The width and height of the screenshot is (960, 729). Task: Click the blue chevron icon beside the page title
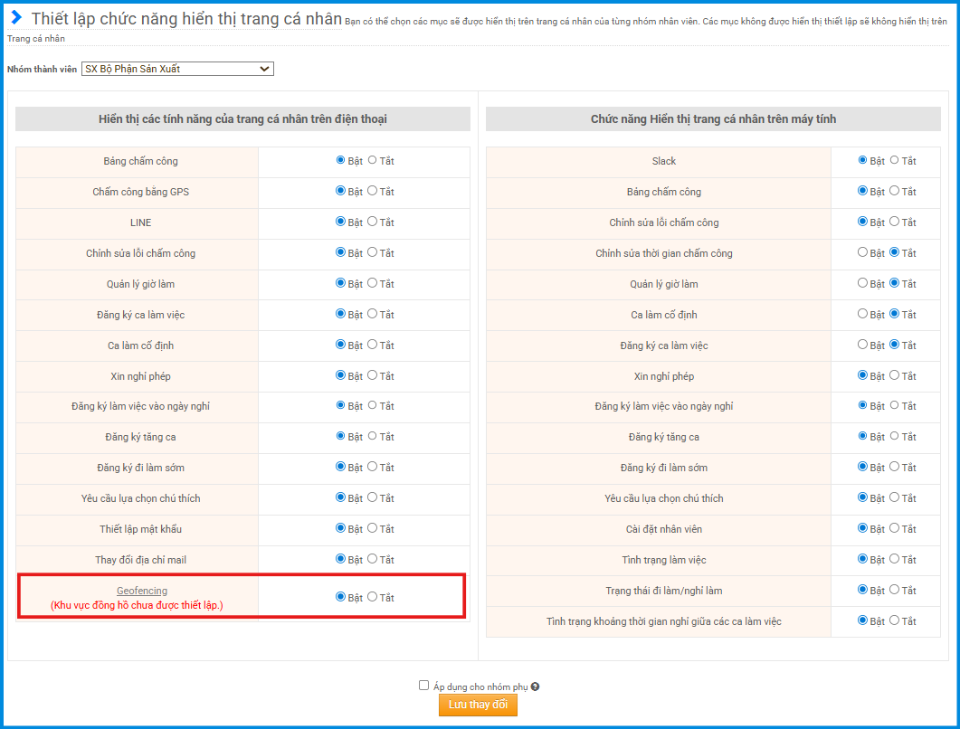click(x=16, y=18)
